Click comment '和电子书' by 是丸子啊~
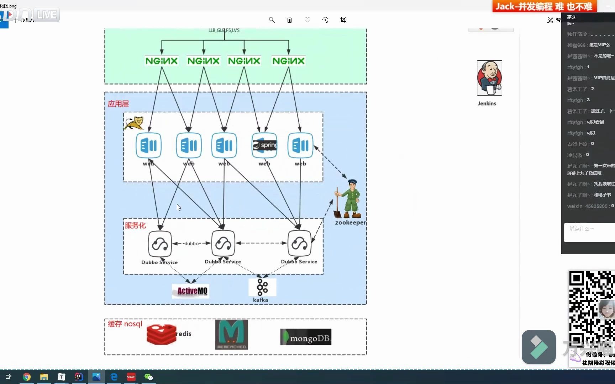The height and width of the screenshot is (384, 615). 602,195
